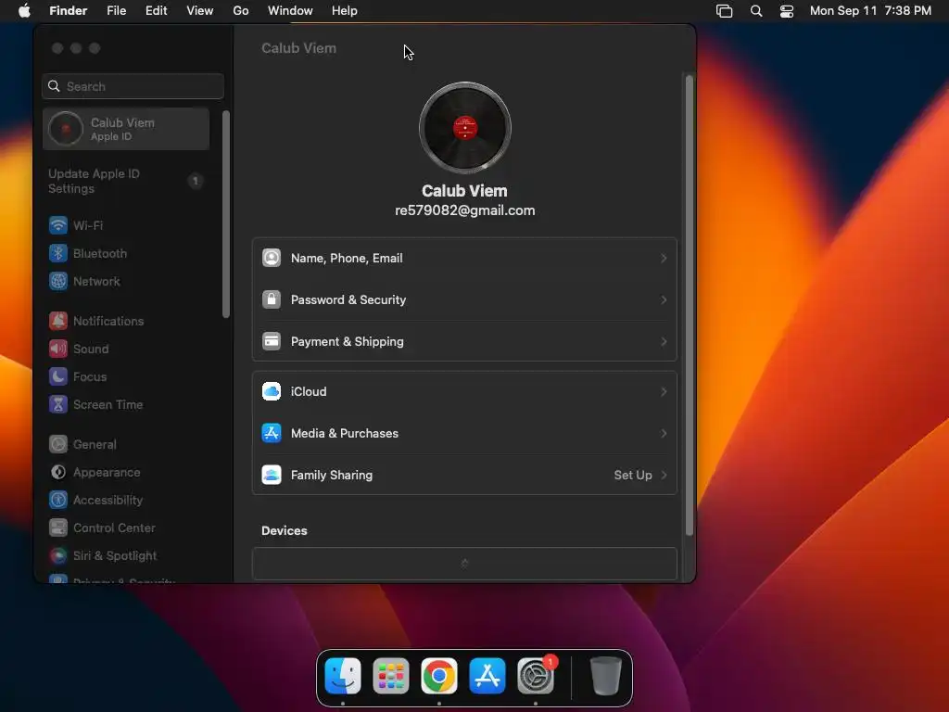Select the Screen Time hourglass icon
This screenshot has width=949, height=712.
(x=58, y=404)
